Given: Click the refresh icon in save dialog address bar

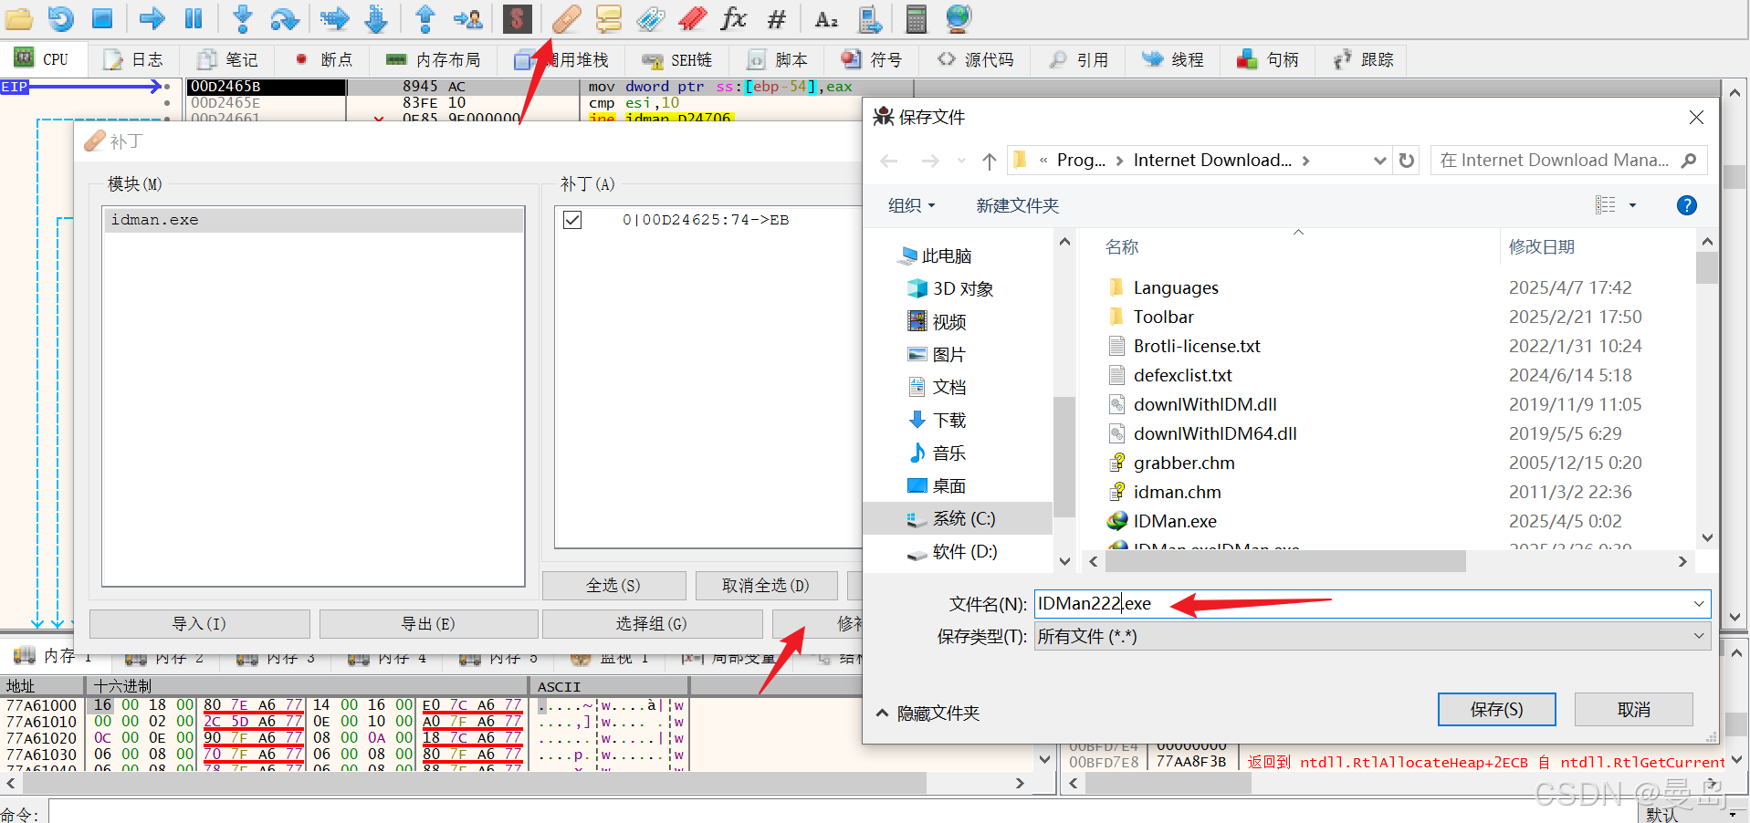Looking at the screenshot, I should (x=1407, y=161).
